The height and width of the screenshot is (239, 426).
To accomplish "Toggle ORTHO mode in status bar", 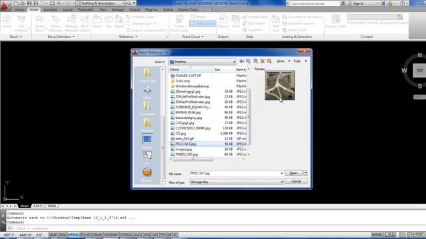I will tap(73, 234).
